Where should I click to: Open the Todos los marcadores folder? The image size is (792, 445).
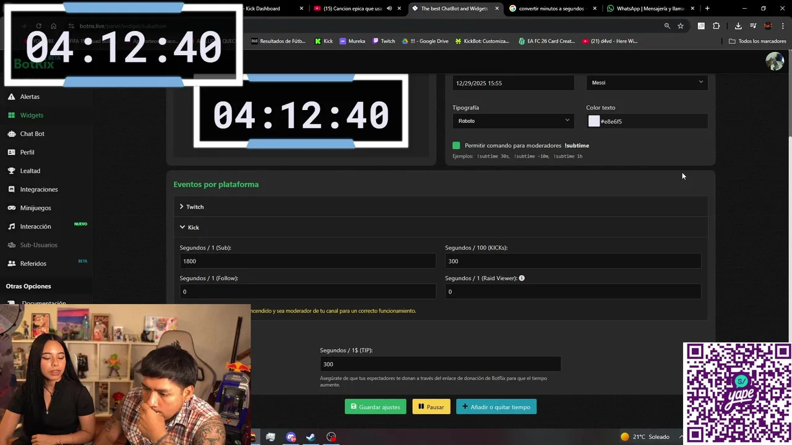[757, 41]
